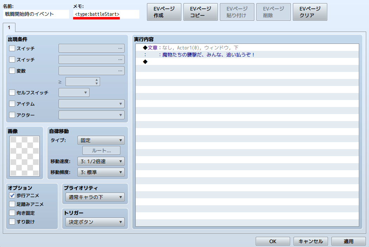Open the 移動頻度 dropdown
This screenshot has height=247, width=369.
tap(101, 172)
